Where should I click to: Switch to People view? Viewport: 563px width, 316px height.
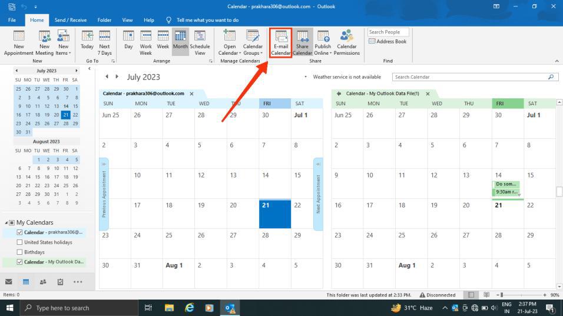pos(43,282)
